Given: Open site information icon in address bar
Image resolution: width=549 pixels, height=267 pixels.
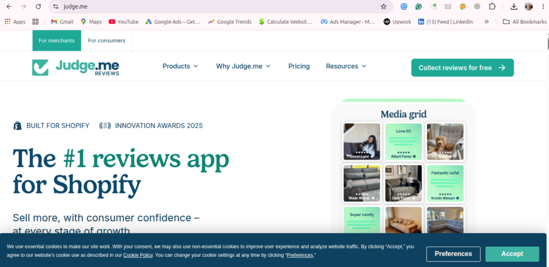Looking at the screenshot, I should [56, 6].
